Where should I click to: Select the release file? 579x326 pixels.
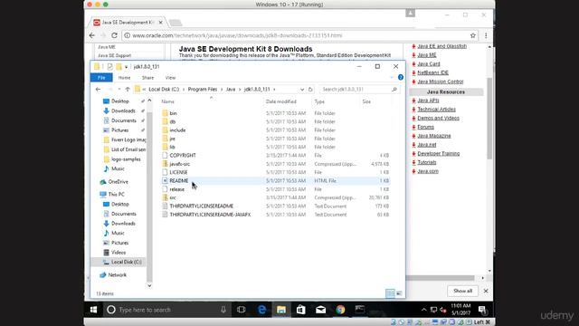[177, 189]
